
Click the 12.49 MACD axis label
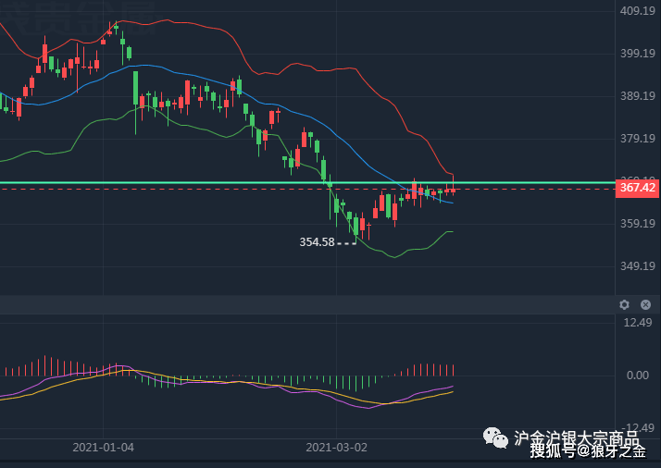(637, 323)
